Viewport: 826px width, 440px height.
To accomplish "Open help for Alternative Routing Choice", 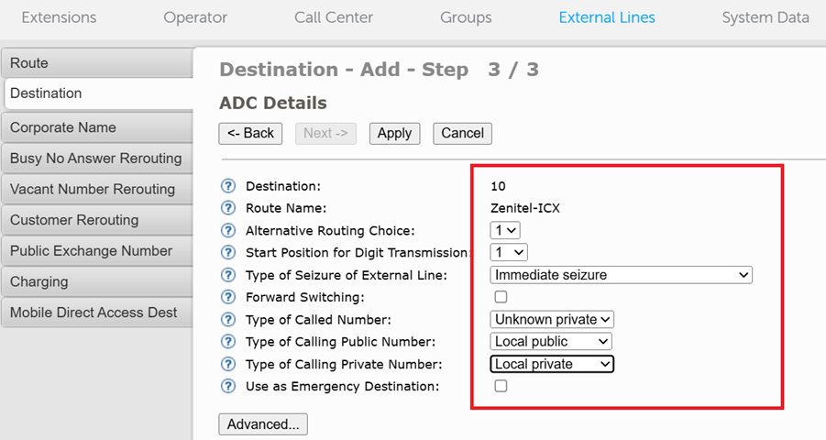I will tap(228, 231).
